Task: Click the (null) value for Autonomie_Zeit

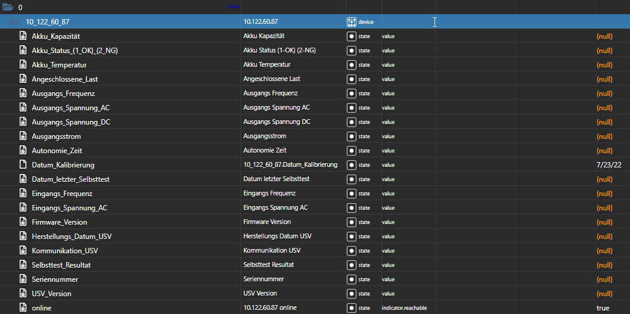Action: [604, 151]
